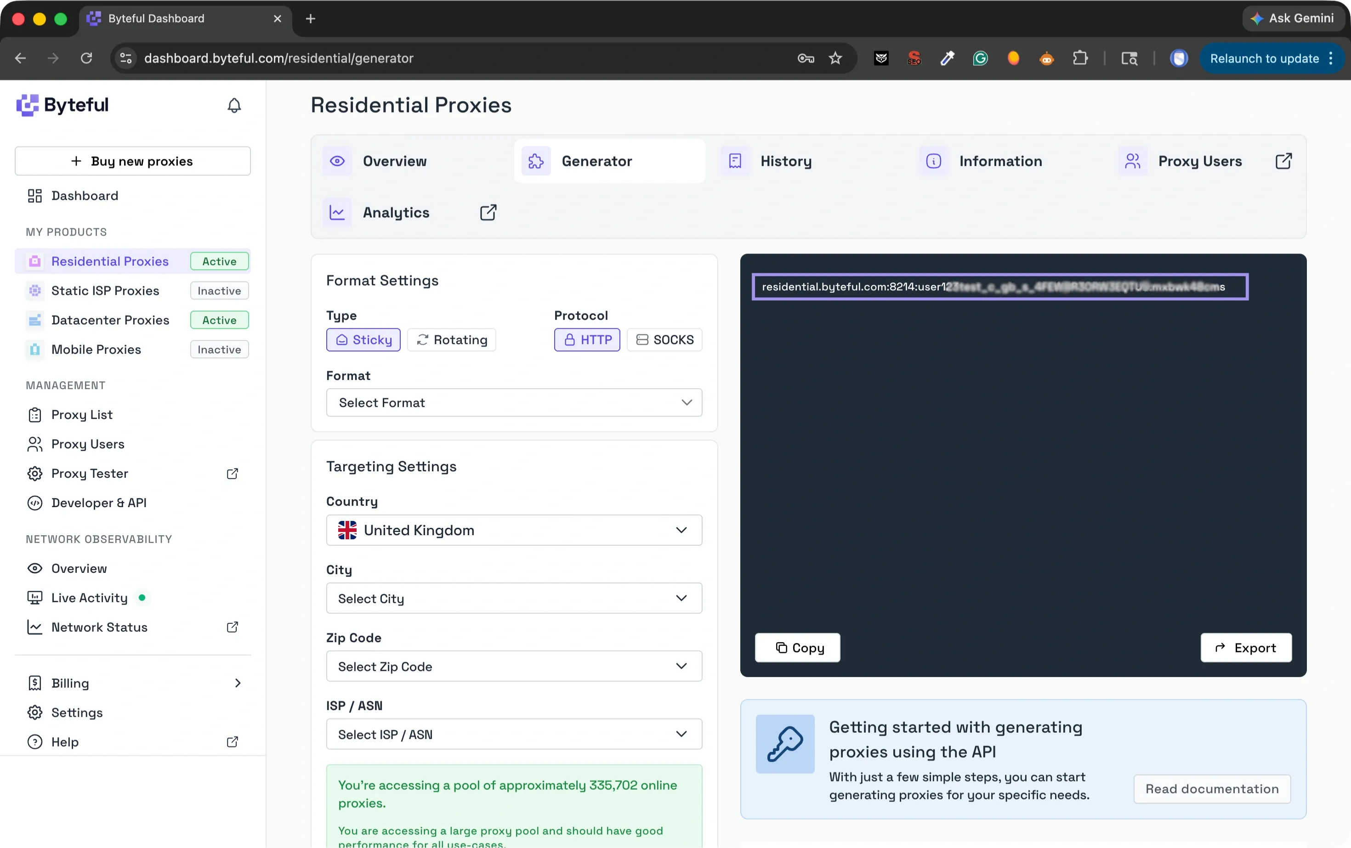
Task: Choose the HTTP protocol
Action: click(x=587, y=340)
